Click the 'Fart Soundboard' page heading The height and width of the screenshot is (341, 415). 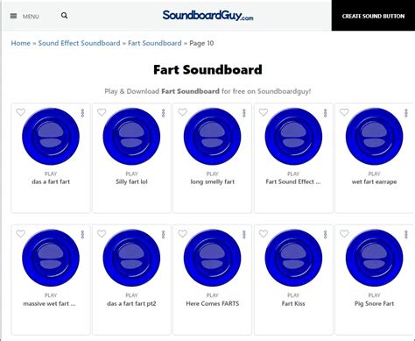[207, 70]
